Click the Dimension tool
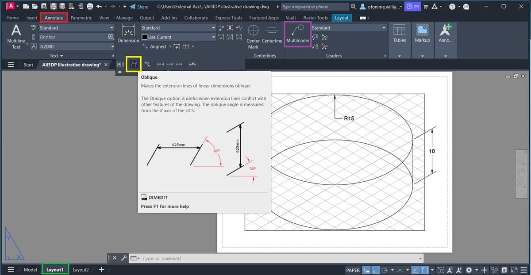The height and width of the screenshot is (275, 531). point(128,34)
